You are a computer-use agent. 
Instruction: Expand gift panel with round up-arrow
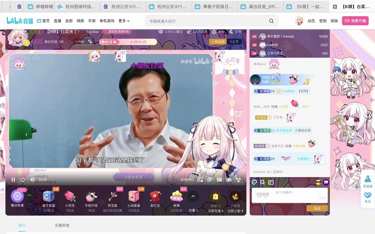point(193,197)
